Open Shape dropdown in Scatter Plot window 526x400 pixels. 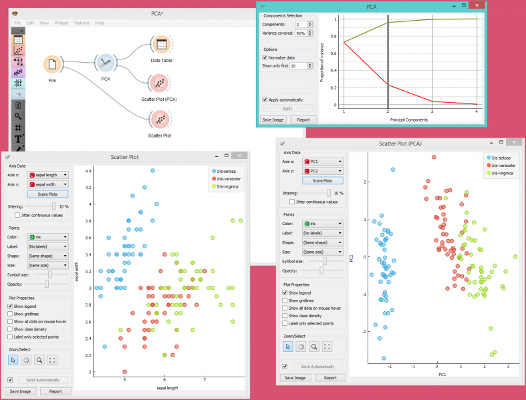[x=48, y=256]
